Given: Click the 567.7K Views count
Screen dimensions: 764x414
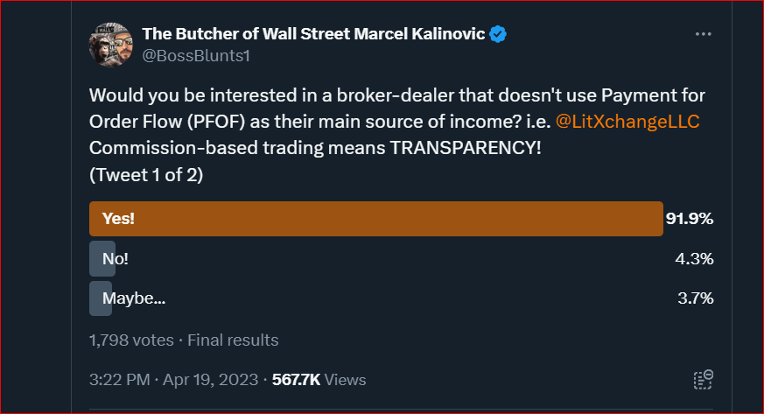Looking at the screenshot, I should point(319,380).
